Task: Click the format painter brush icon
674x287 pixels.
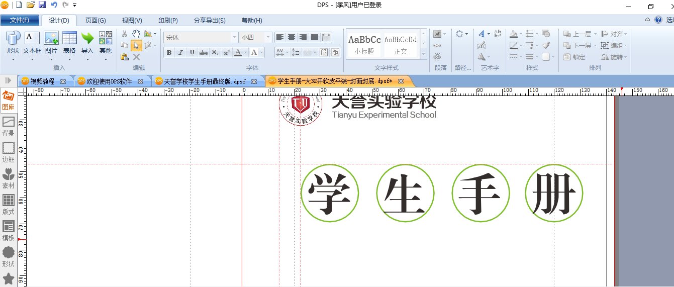Action: pyautogui.click(x=546, y=45)
